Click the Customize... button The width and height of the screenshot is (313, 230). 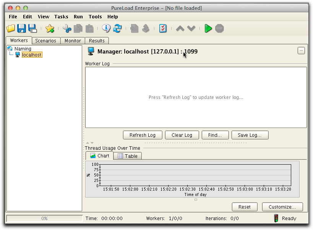(282, 207)
